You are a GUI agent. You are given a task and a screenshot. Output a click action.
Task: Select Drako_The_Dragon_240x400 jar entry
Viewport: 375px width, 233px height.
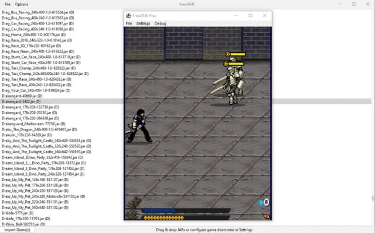tap(39, 129)
